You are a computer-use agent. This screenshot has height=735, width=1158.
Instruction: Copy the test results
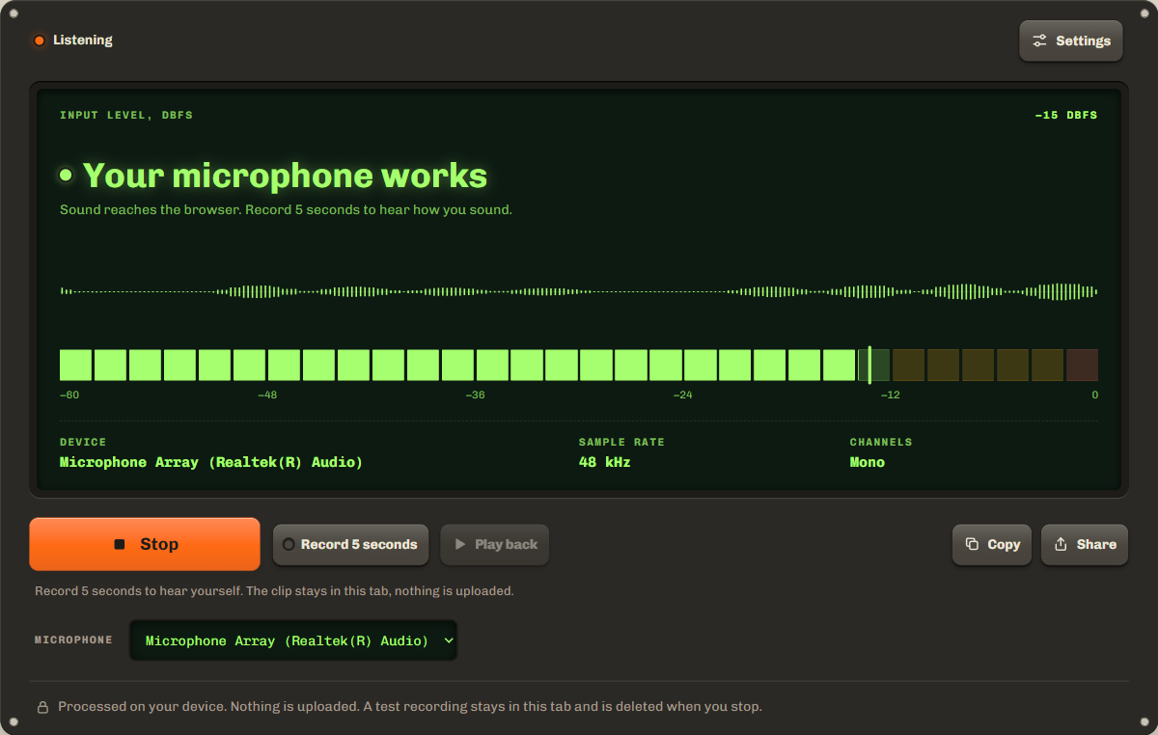click(992, 544)
